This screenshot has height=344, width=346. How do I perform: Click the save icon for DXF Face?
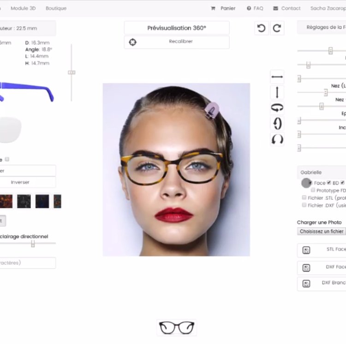[x=306, y=268]
